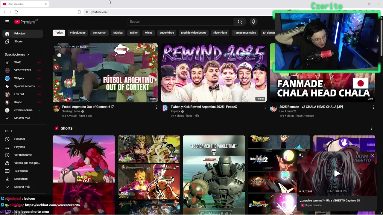Image resolution: width=383 pixels, height=215 pixels.
Task: Open Willyrex channel subscription
Action: tap(23, 78)
